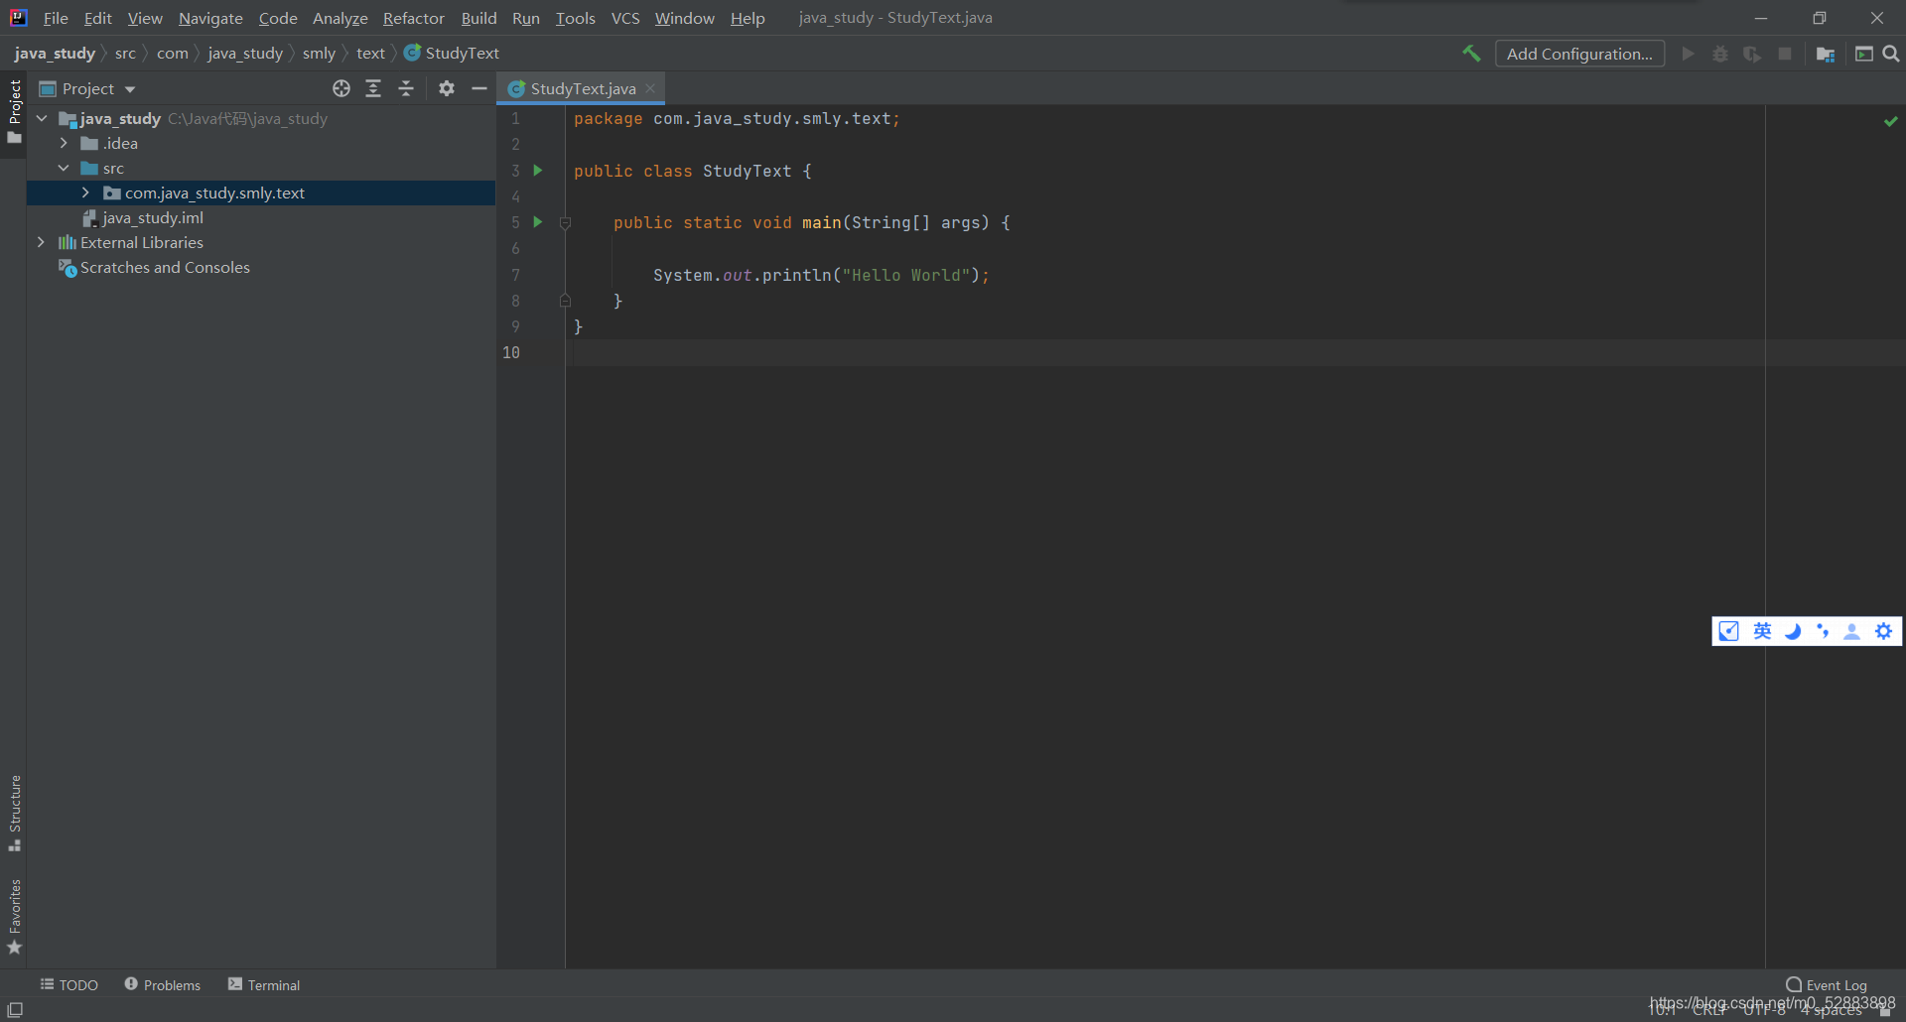This screenshot has height=1022, width=1906.
Task: Open the Analyze menu
Action: tap(340, 18)
